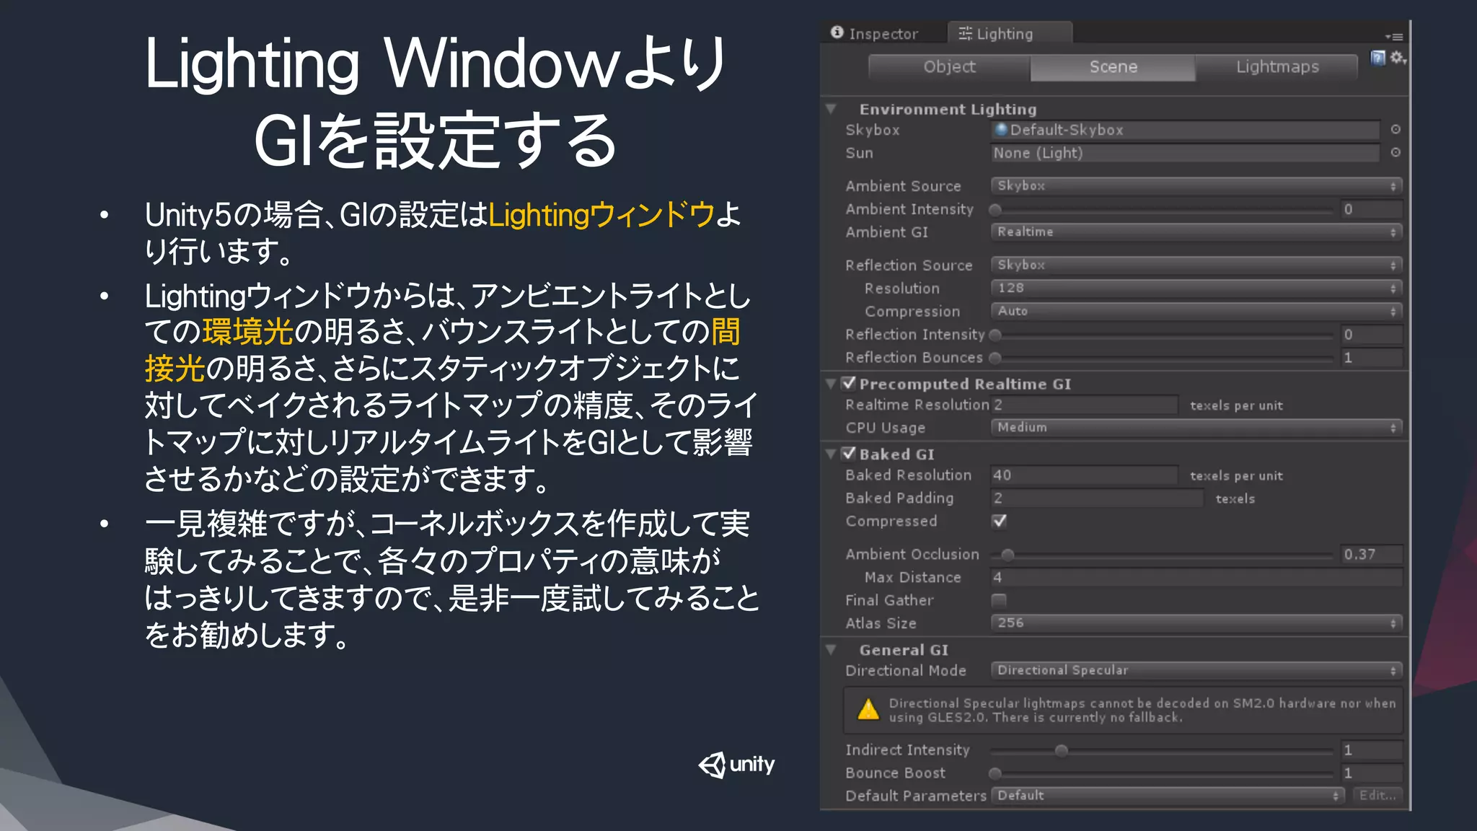
Task: Click the Sun None (Light) field
Action: [1185, 153]
